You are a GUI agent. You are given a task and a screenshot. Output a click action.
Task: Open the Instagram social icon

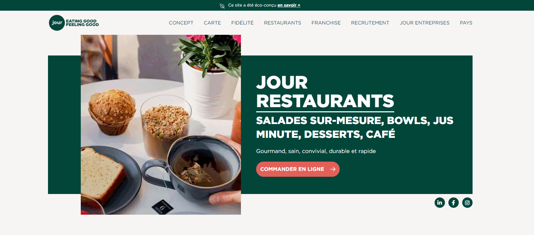467,203
